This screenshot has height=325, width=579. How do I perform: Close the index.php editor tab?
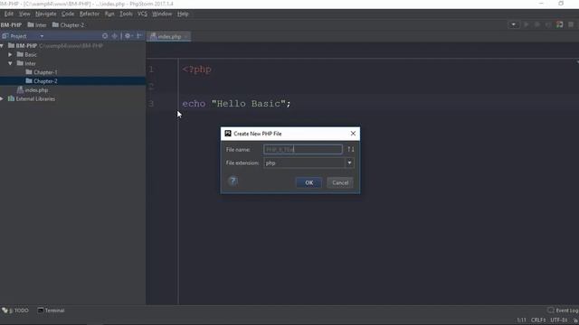[x=185, y=36]
